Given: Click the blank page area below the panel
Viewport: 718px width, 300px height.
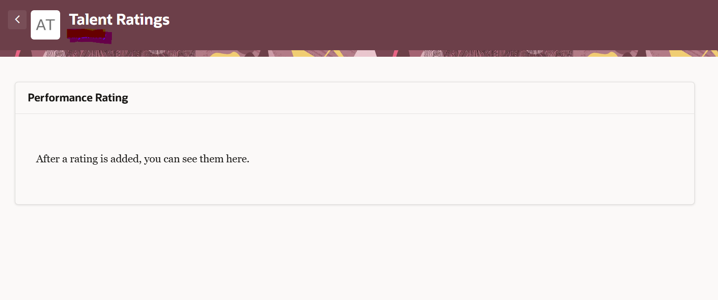Looking at the screenshot, I should tap(359, 252).
